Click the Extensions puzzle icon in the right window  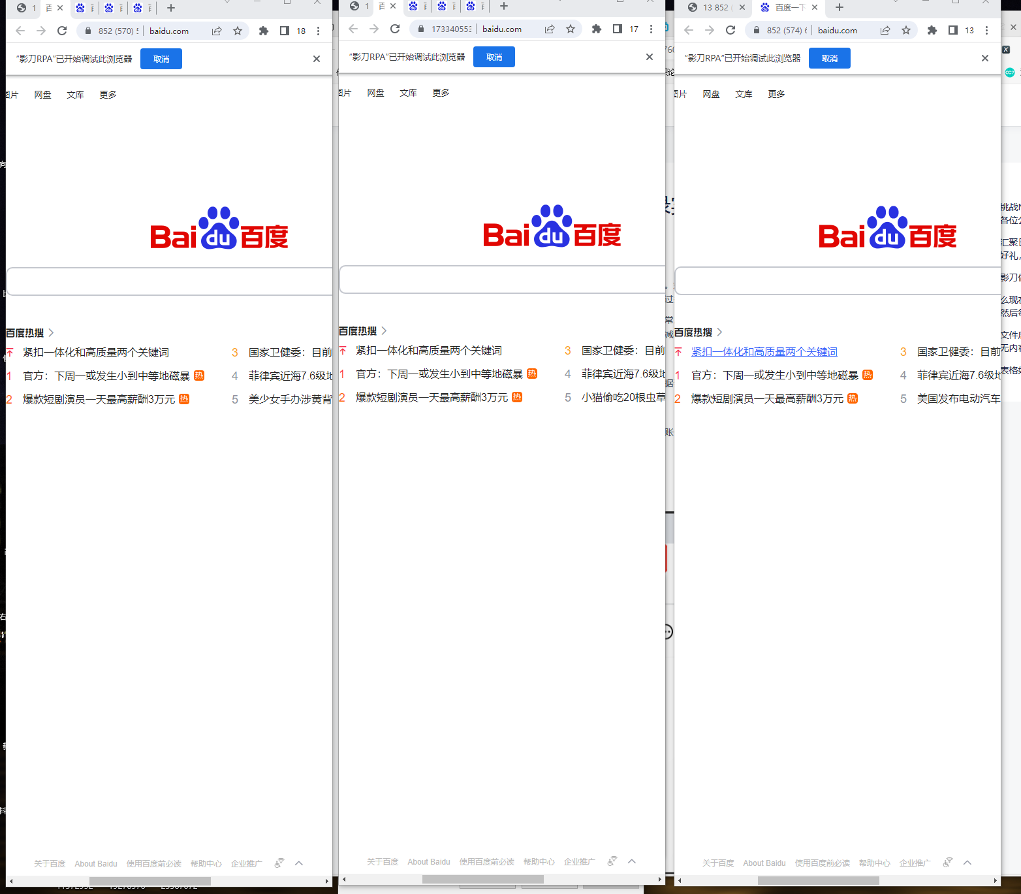pos(932,30)
